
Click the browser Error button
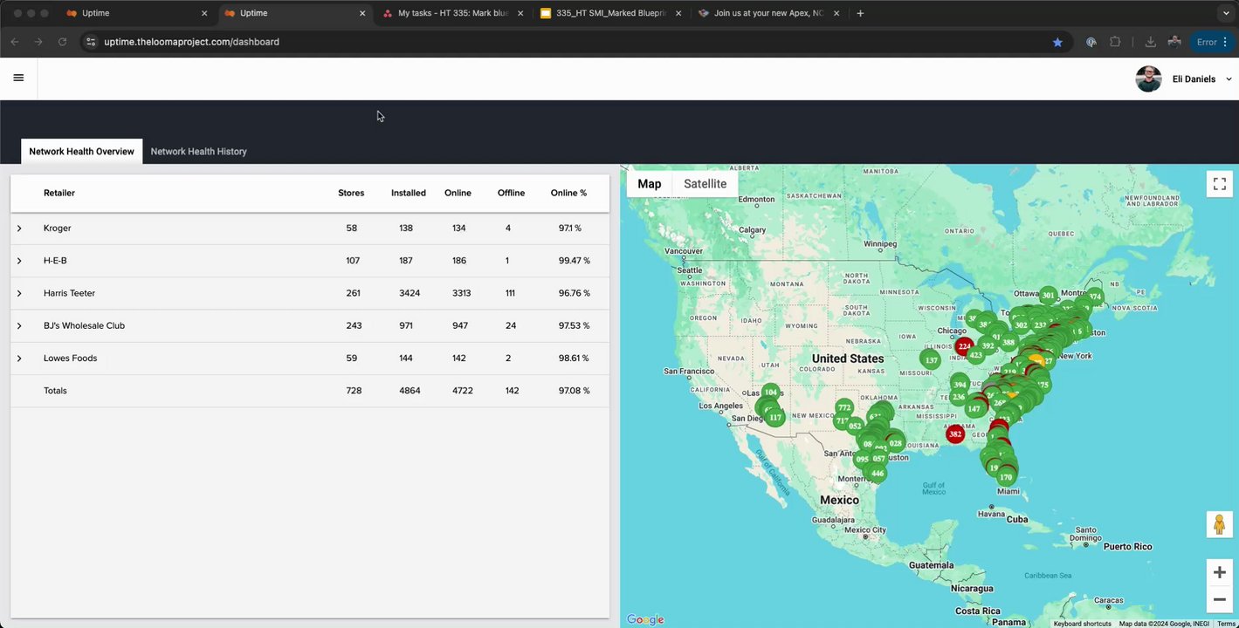click(1211, 42)
